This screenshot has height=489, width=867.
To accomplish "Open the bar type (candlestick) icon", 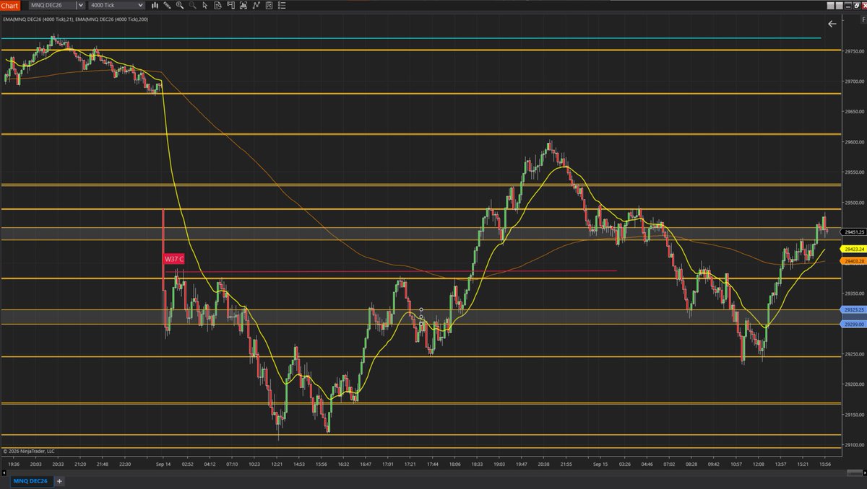I will pyautogui.click(x=155, y=5).
